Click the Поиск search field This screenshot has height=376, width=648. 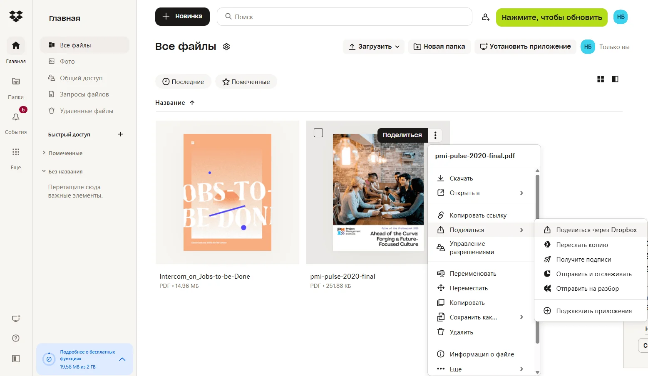pos(345,17)
